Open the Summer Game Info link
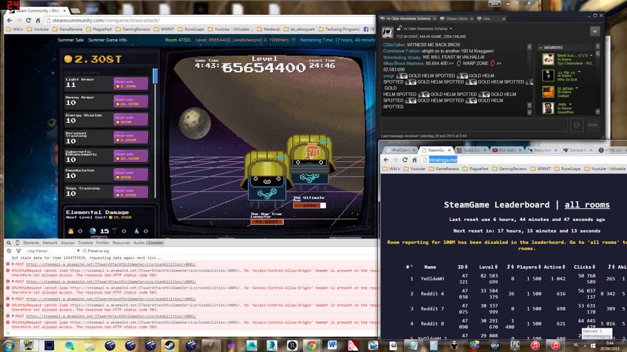The width and height of the screenshot is (627, 352). click(x=107, y=40)
